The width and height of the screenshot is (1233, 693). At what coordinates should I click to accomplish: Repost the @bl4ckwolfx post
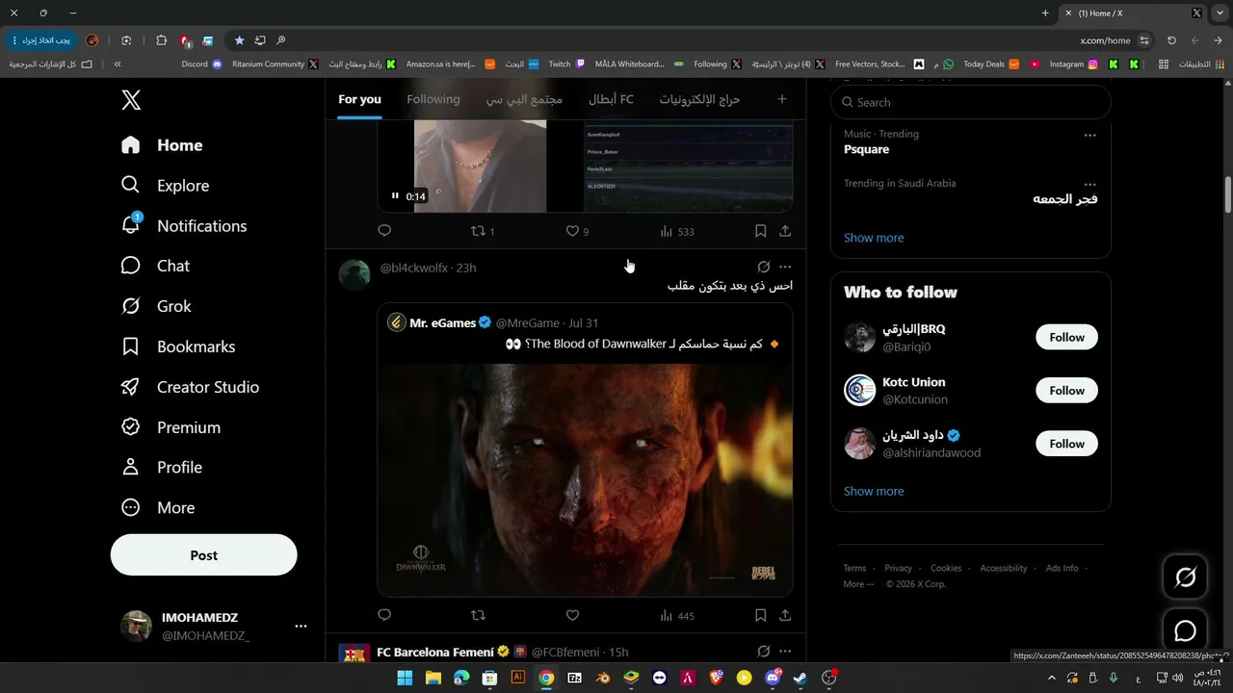478,616
